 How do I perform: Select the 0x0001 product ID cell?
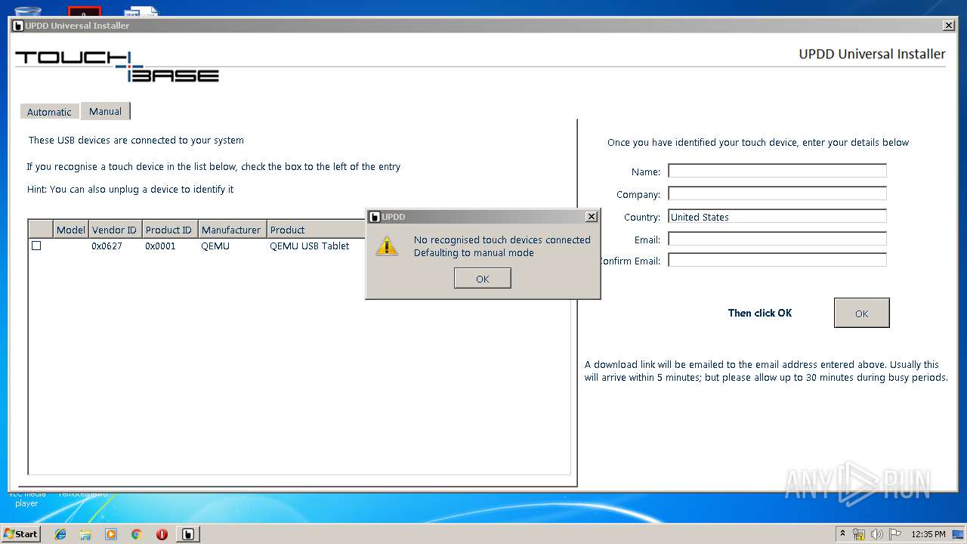(160, 246)
